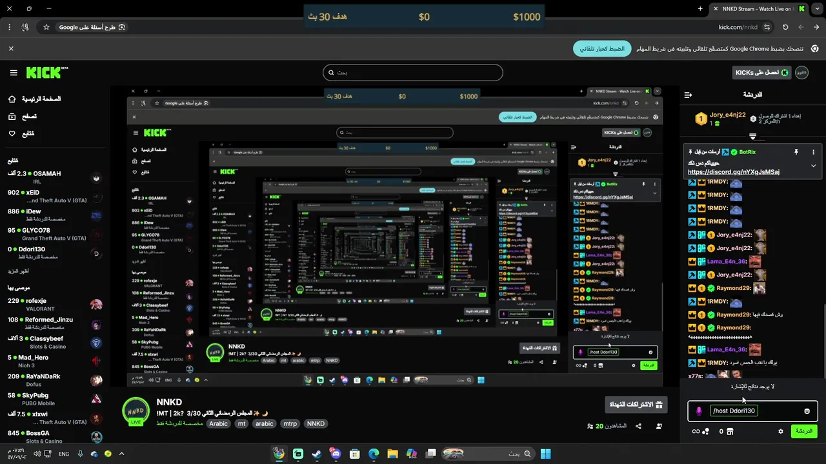Screen dimensions: 826x464
Task: Go to the home page sidebar icon
Action: (x=12, y=99)
